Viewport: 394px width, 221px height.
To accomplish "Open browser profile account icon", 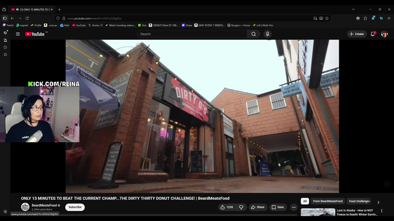I will tap(358, 18).
